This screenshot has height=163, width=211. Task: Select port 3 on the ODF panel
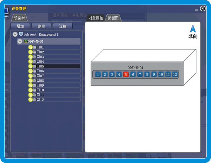tap(112, 74)
